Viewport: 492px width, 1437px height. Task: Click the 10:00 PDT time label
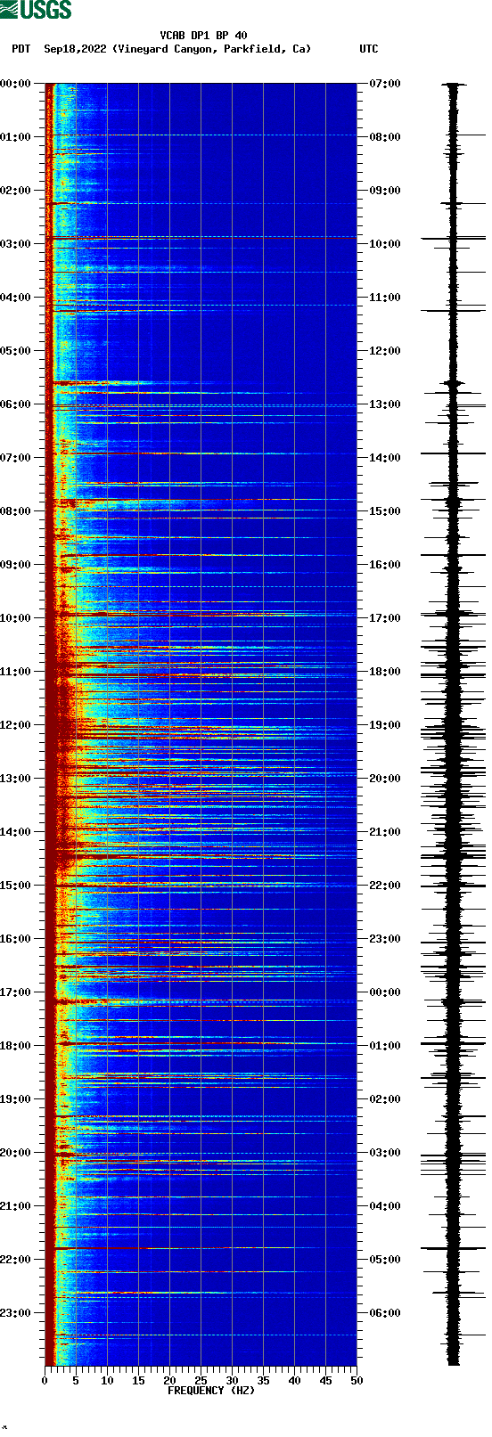click(16, 618)
